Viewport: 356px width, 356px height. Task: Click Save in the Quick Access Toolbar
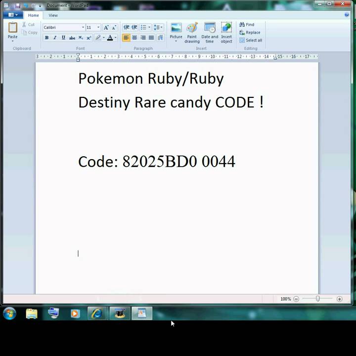18,5
